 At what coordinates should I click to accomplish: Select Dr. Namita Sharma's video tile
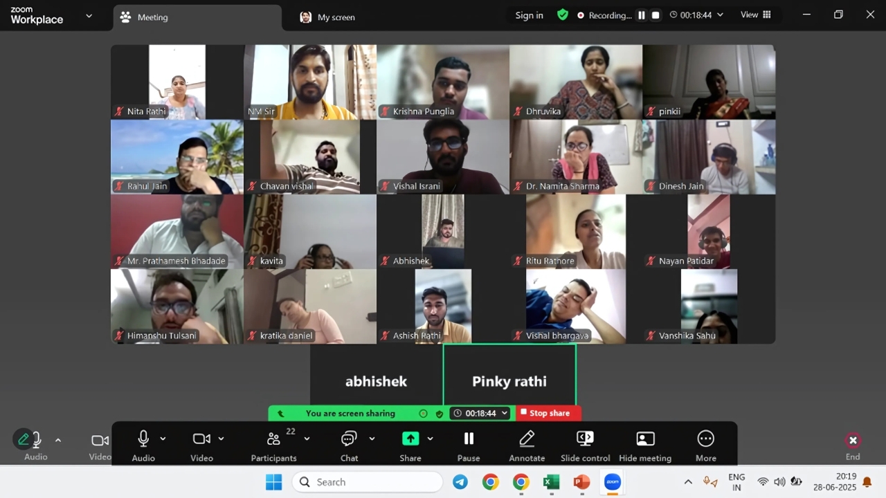[x=576, y=157]
